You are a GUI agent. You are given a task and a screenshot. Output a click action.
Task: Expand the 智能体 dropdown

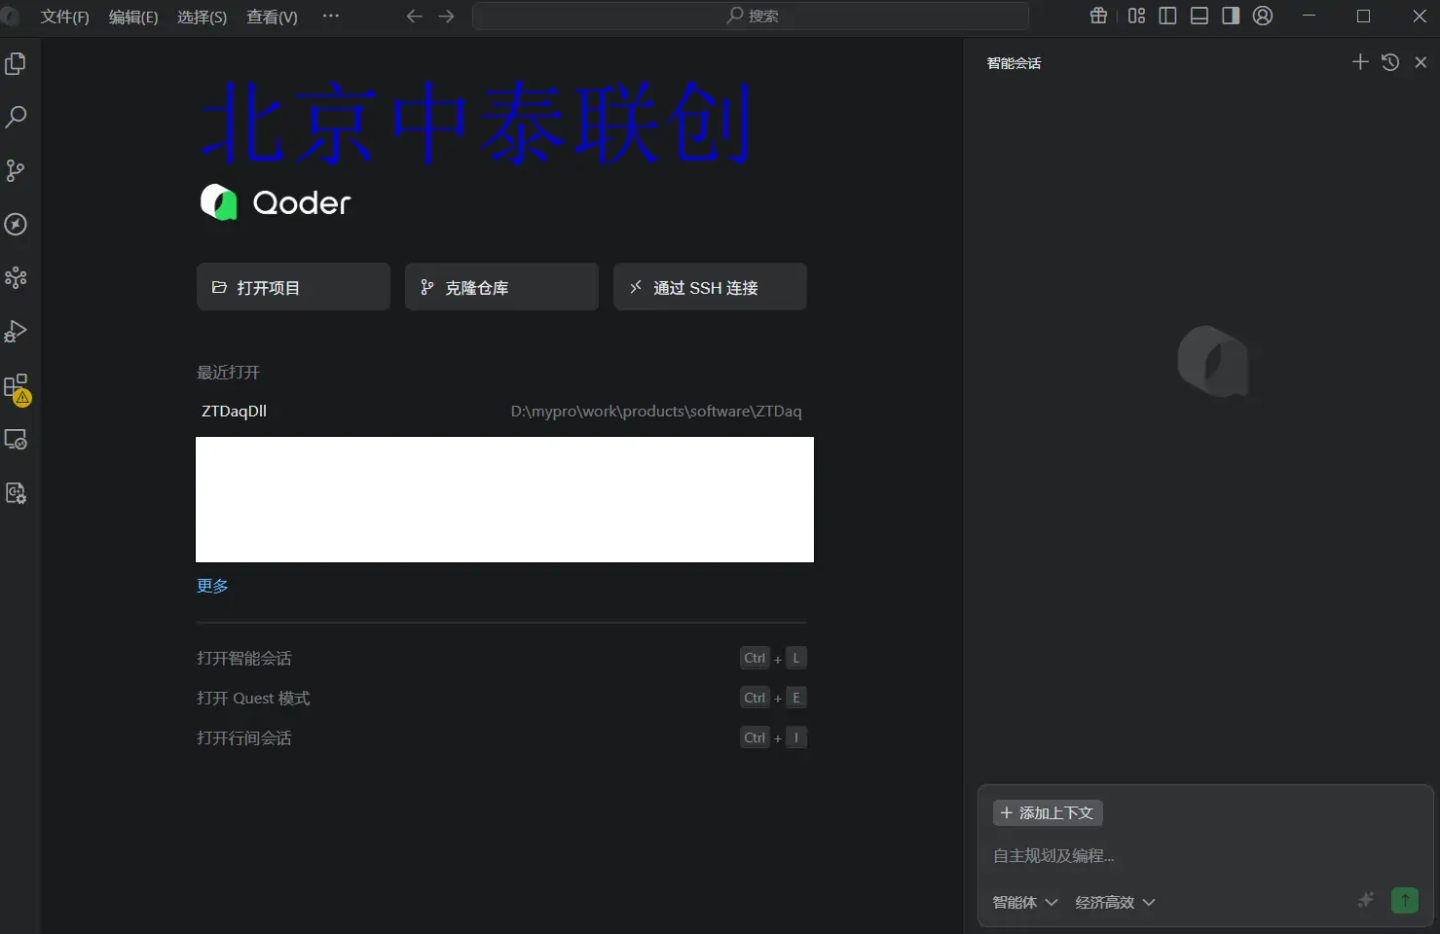pyautogui.click(x=1024, y=902)
